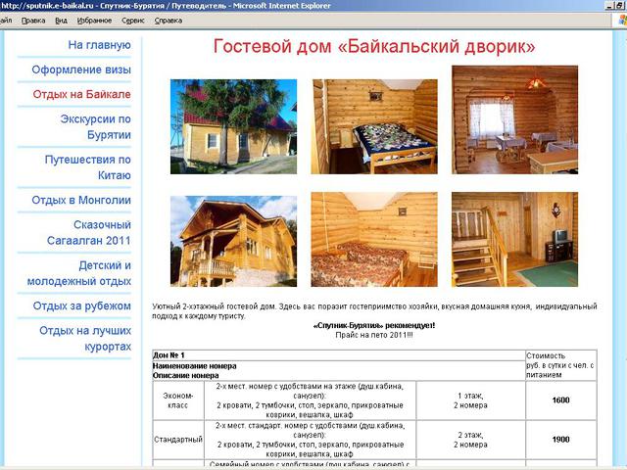Click the Стандартный table cell
The image size is (627, 470).
[x=178, y=440]
